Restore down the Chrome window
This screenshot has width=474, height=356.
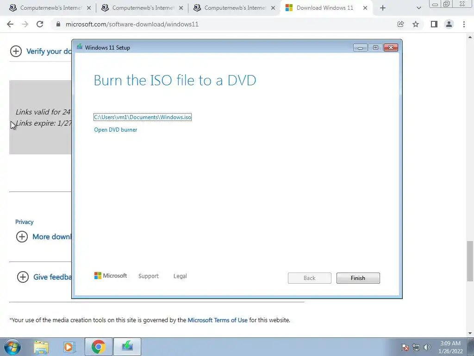(x=446, y=4)
